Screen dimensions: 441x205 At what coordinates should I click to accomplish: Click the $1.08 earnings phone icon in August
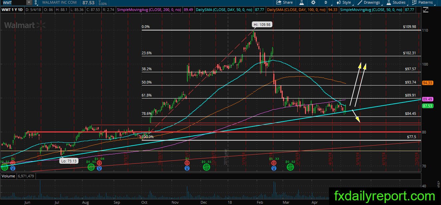click(99, 163)
